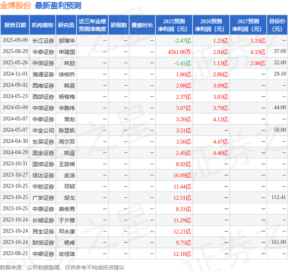Click the 8.92亿 profit value
Viewport: 288px width, 271px height.
[183, 164]
